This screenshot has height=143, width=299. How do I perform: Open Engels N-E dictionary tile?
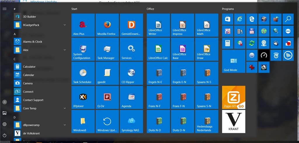[x=158, y=73]
